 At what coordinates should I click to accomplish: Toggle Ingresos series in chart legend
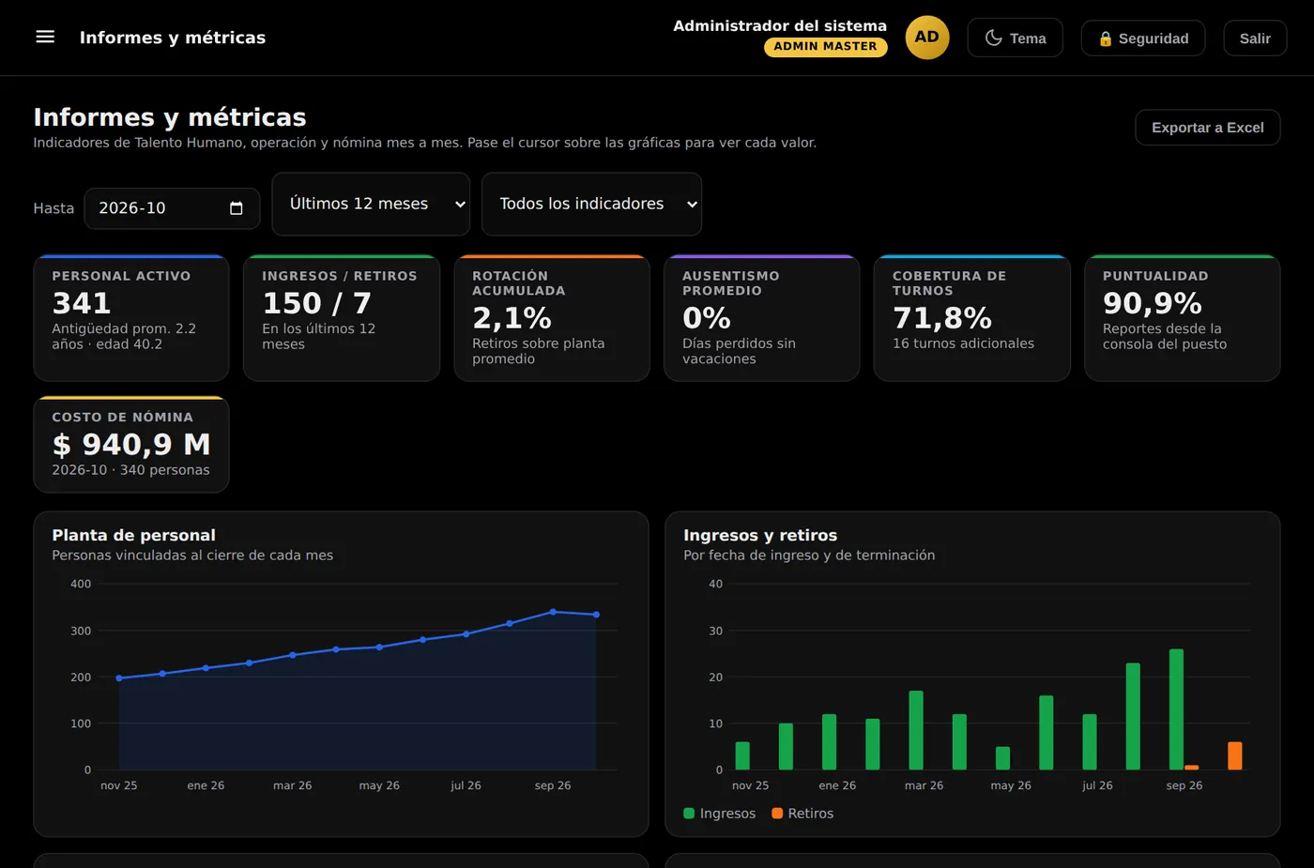720,814
